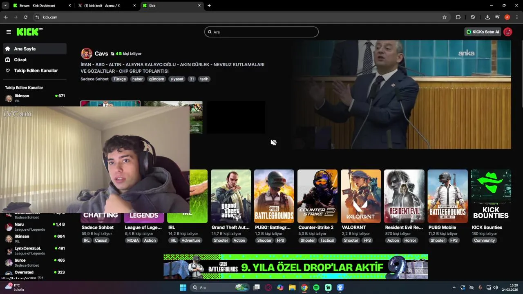Click the kick.com address bar
Image resolution: width=523 pixels, height=294 pixels.
point(240,17)
